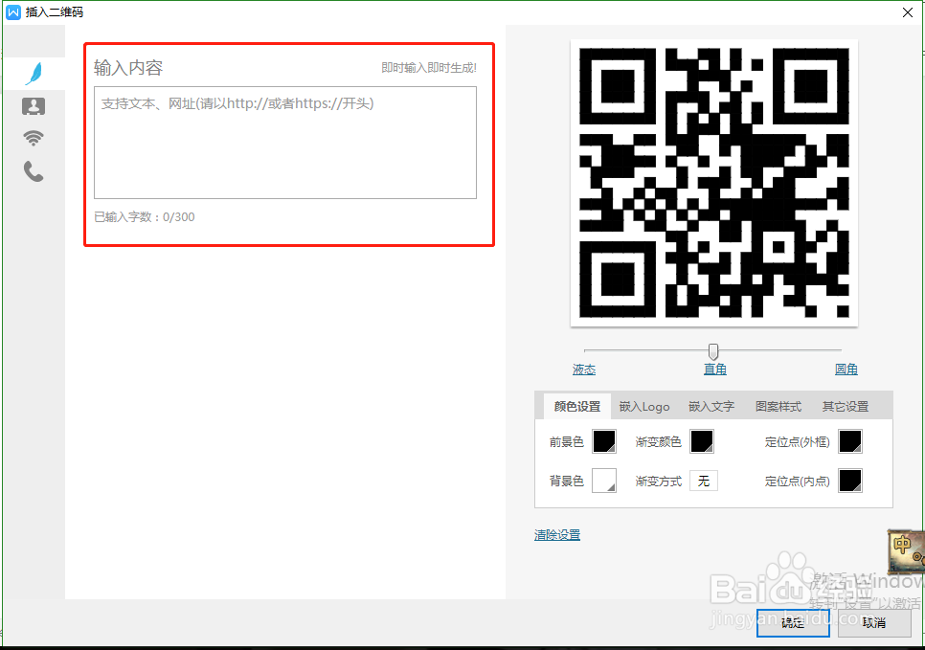Open the contact card icon in sidebar
Viewport: 925px width, 650px height.
(34, 106)
